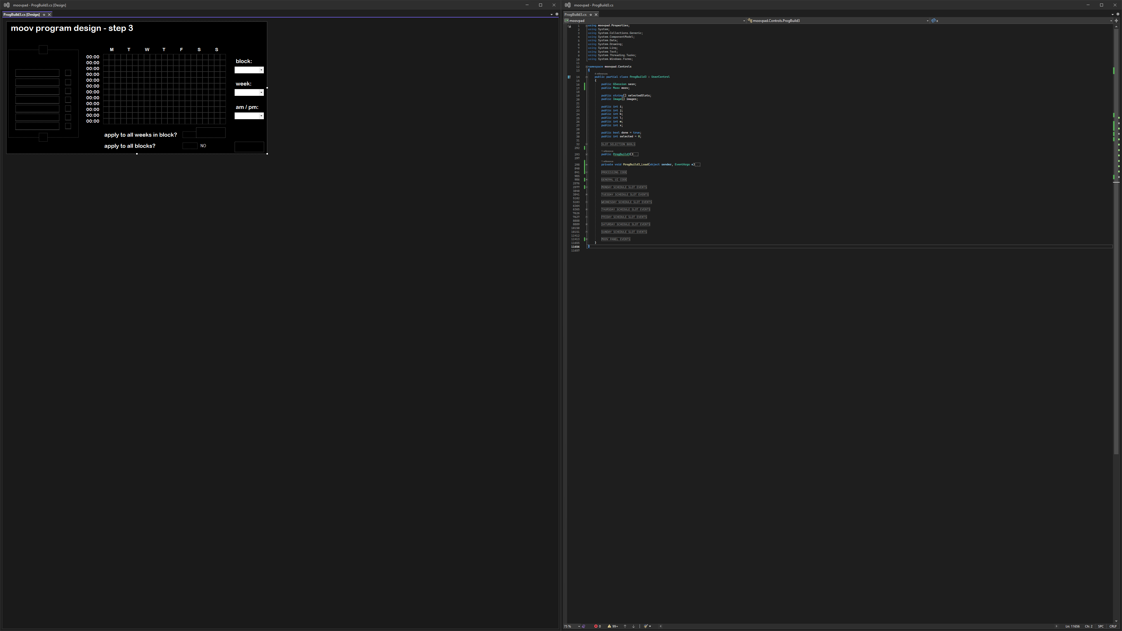
Task: Open the am / pm combo box in designer
Action: click(x=249, y=116)
